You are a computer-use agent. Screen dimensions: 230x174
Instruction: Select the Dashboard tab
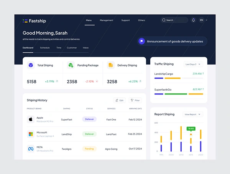[x=28, y=48]
